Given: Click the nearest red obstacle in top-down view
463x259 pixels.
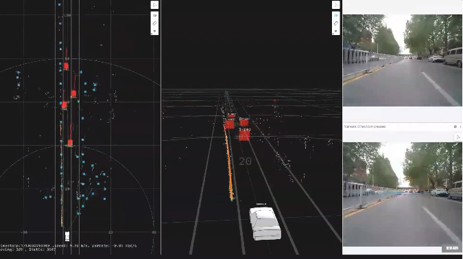Looking at the screenshot, I should [70, 143].
